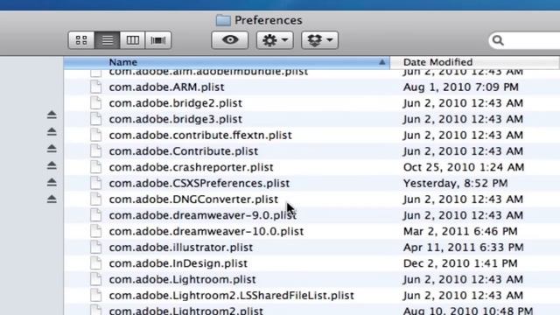Viewport: 560px width, 315px height.
Task: Select com.adobe.bridge2.plist file name
Action: click(x=175, y=103)
